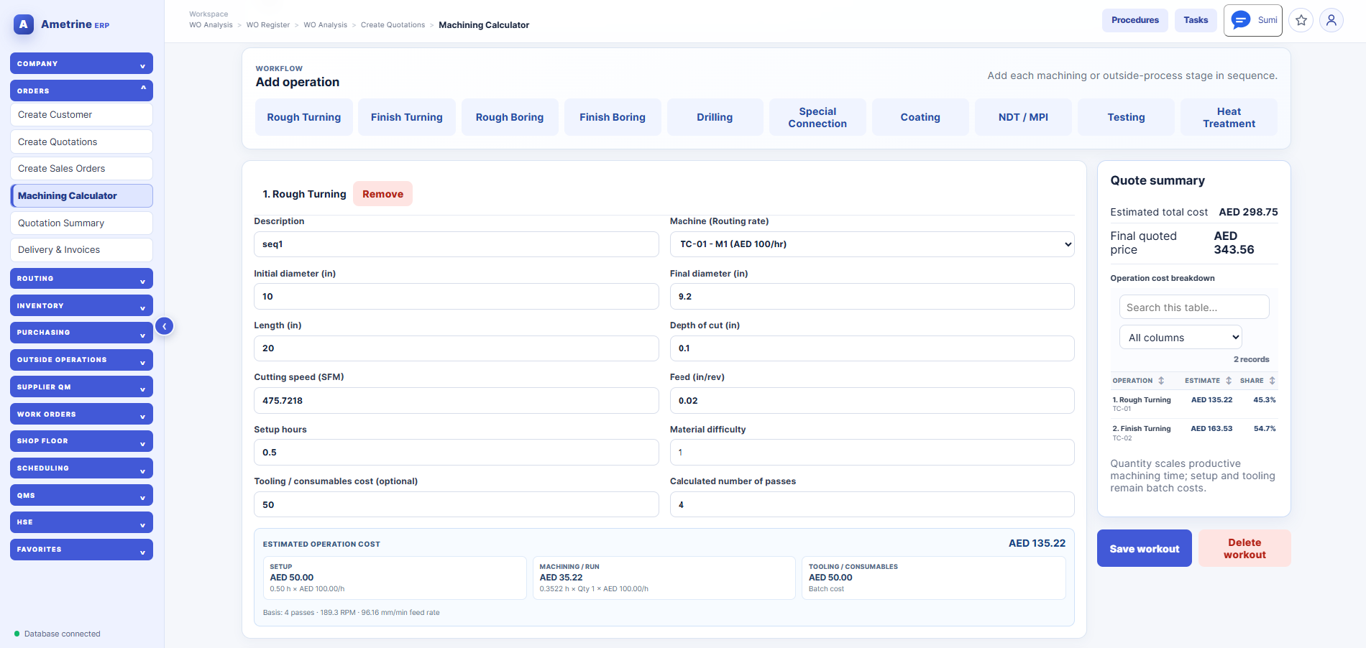Click the Length input field
Image resolution: width=1366 pixels, height=648 pixels.
click(457, 348)
